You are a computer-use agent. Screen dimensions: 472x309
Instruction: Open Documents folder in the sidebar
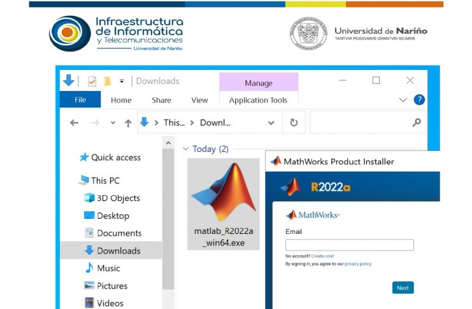tap(113, 233)
